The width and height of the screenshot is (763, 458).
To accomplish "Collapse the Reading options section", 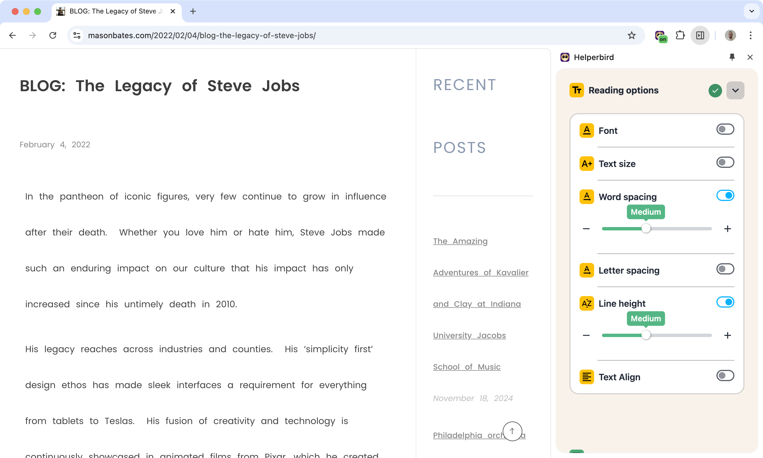I will [x=735, y=90].
